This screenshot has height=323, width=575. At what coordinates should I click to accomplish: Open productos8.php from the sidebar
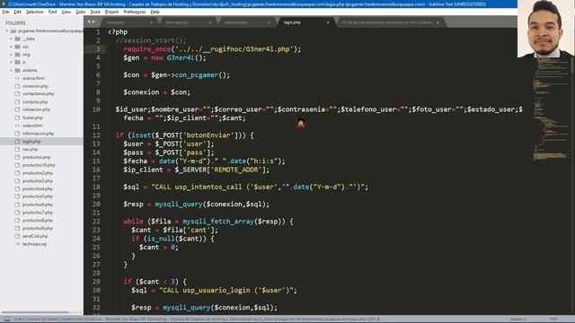pos(38,220)
